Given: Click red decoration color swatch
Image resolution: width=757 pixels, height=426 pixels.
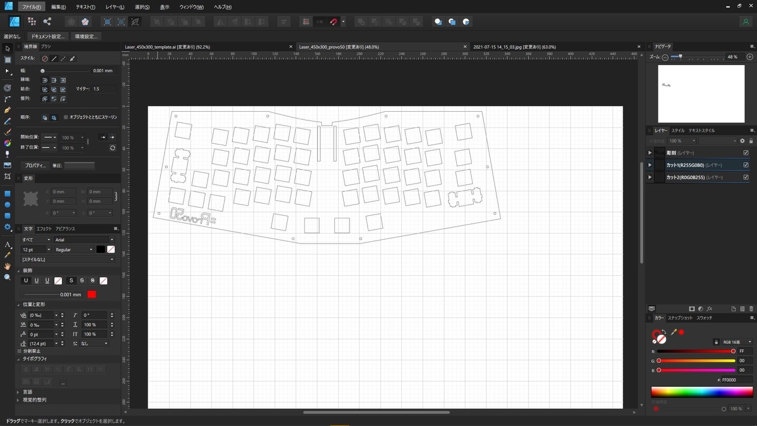Looking at the screenshot, I should coord(92,295).
